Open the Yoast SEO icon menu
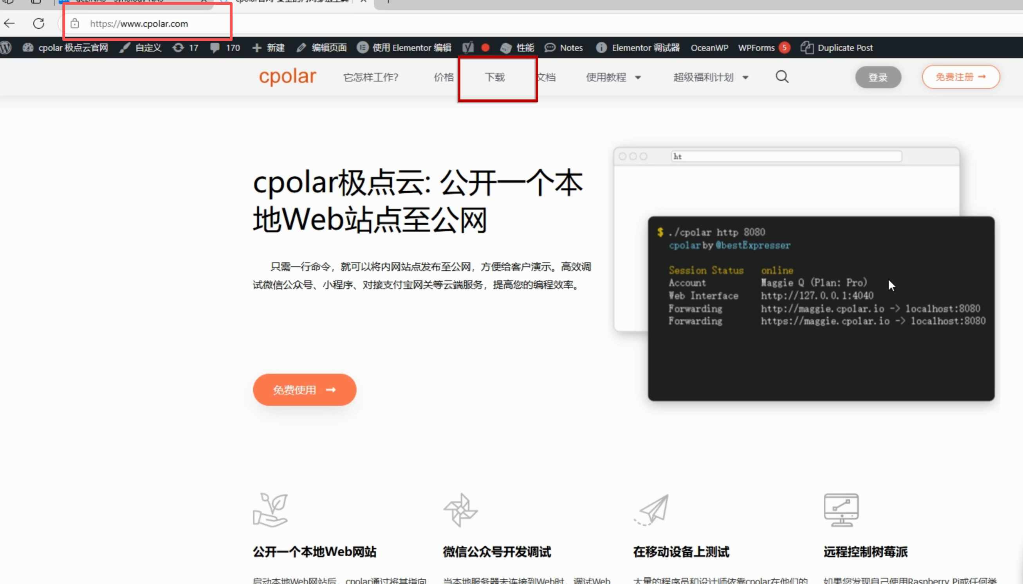This screenshot has width=1023, height=584. tap(468, 48)
